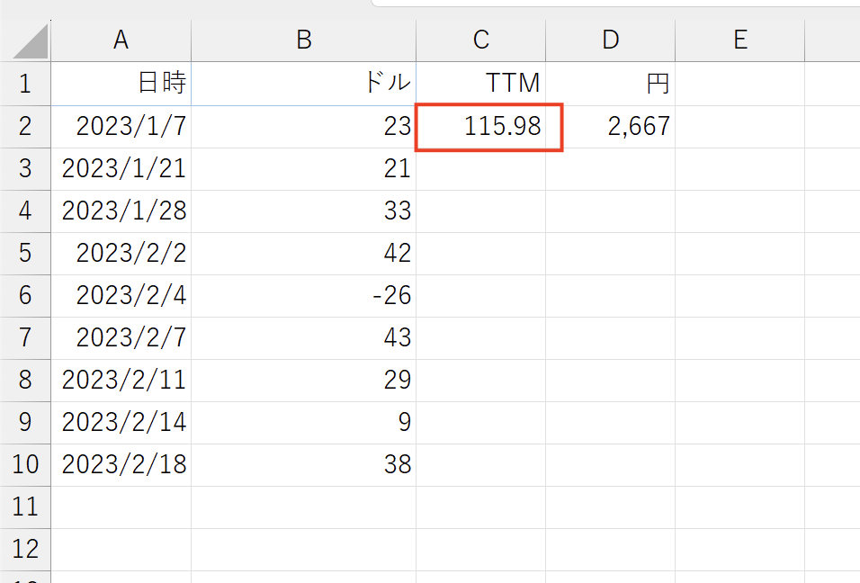Click the cell containing -26
Screen dimensions: 860x583
tap(304, 296)
